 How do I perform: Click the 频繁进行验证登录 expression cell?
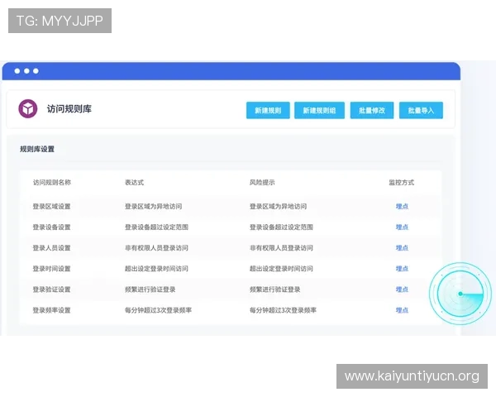click(150, 289)
